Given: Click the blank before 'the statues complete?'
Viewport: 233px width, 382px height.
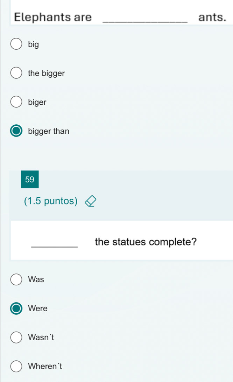Looking at the screenshot, I should [55, 246].
